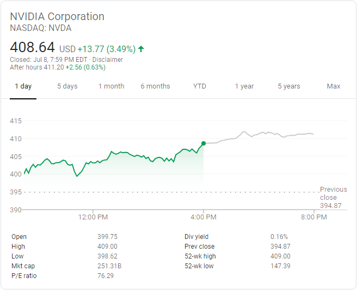Click the NASDAQ: NVDA ticker label
Screen dimensions: 357x290
click(x=41, y=28)
